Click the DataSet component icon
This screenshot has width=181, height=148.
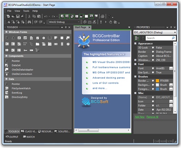(x=7, y=65)
